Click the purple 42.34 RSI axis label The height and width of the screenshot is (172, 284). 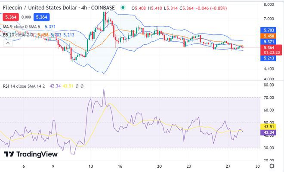[x=270, y=133]
